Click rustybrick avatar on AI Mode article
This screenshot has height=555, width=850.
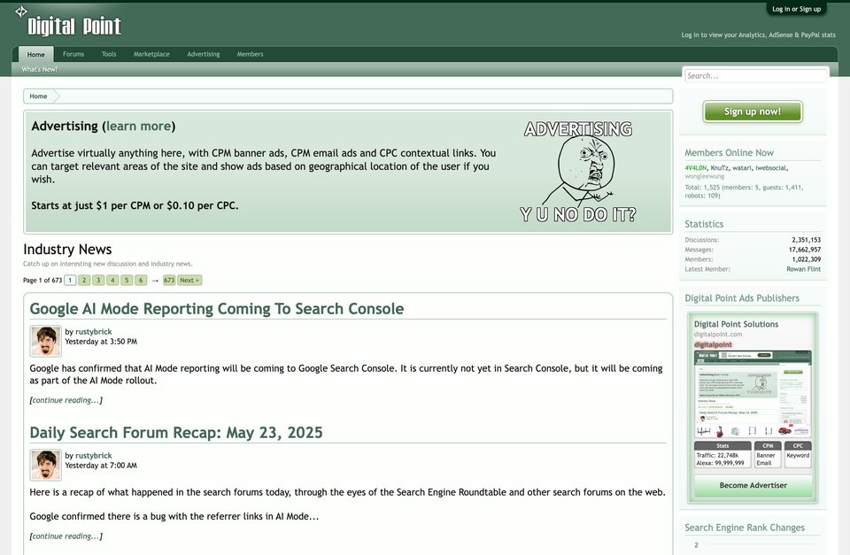click(45, 341)
